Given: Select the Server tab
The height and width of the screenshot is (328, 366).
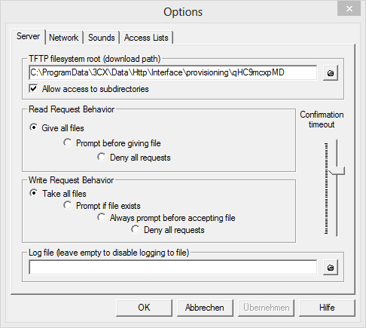Looking at the screenshot, I should [x=28, y=36].
